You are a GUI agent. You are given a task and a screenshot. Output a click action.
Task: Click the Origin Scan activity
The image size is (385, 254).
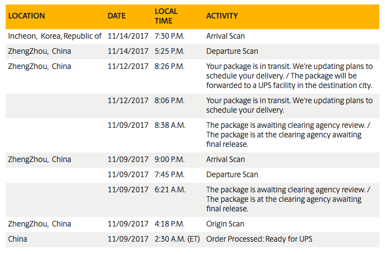[226, 224]
